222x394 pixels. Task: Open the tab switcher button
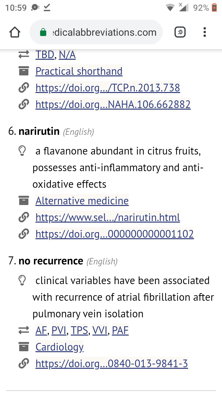[x=180, y=32]
